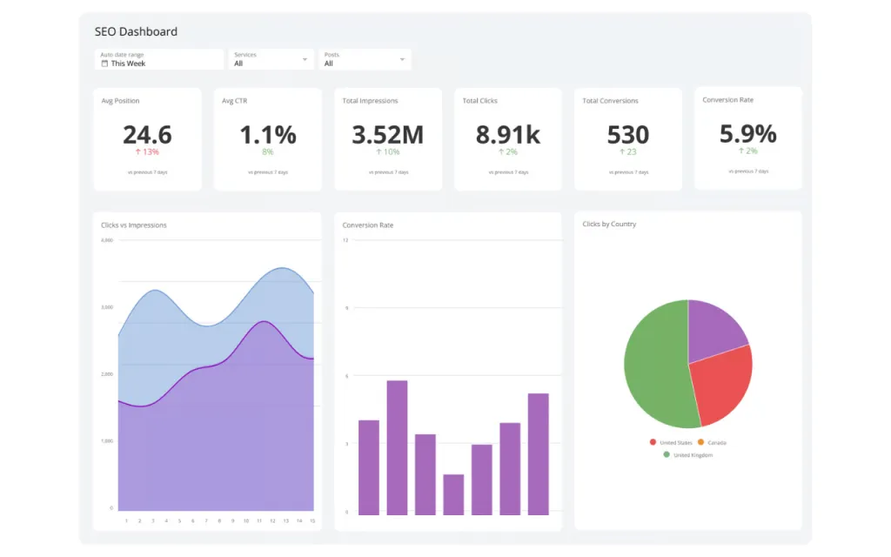Click the purple slice of the pie chart
Viewport: 891px width, 557px height.
(713, 331)
